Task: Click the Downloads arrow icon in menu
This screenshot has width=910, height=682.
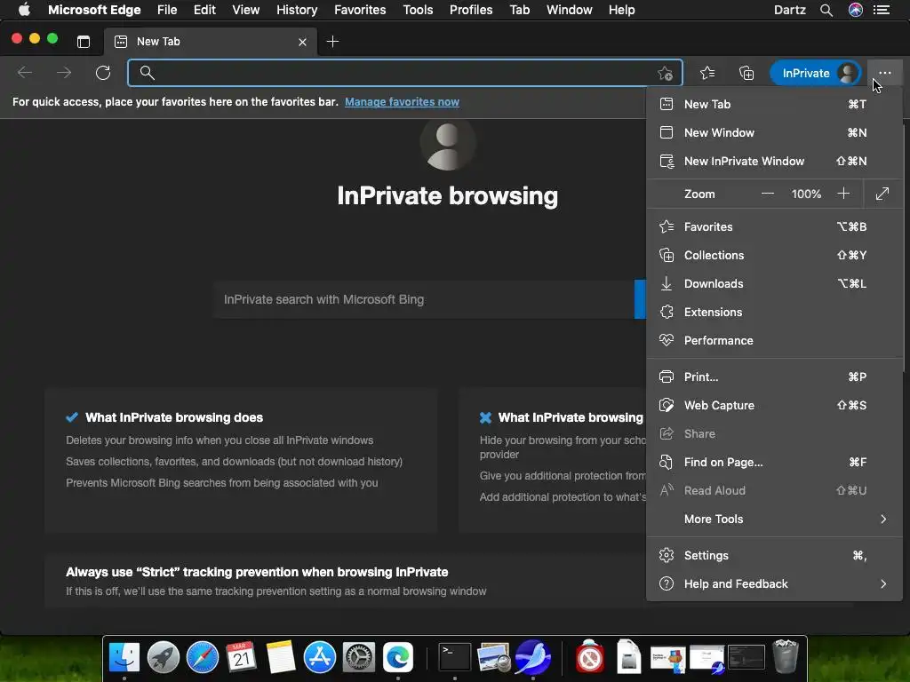Action: pos(667,283)
